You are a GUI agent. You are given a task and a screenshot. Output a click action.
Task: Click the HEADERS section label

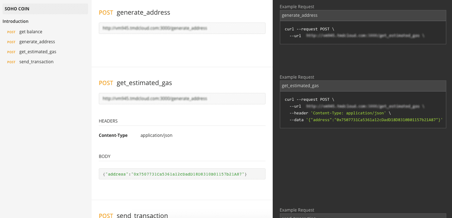[108, 121]
